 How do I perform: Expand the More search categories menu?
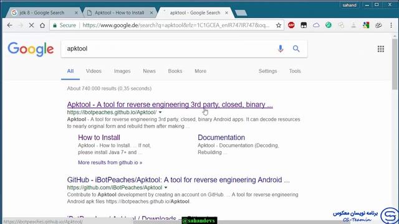click(201, 71)
